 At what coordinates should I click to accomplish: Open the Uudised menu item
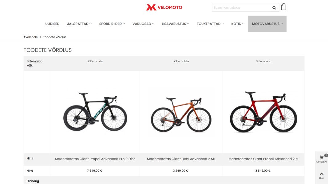coord(52,24)
